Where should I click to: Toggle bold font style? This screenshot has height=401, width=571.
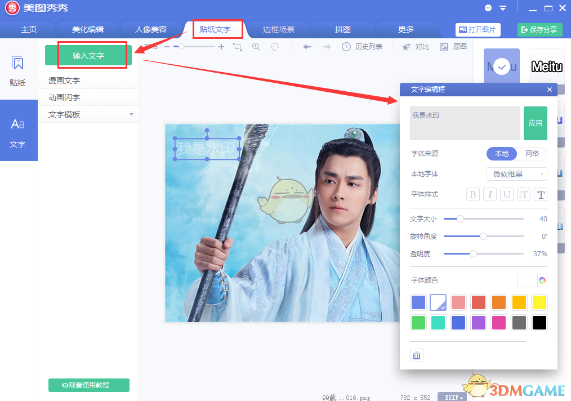472,194
